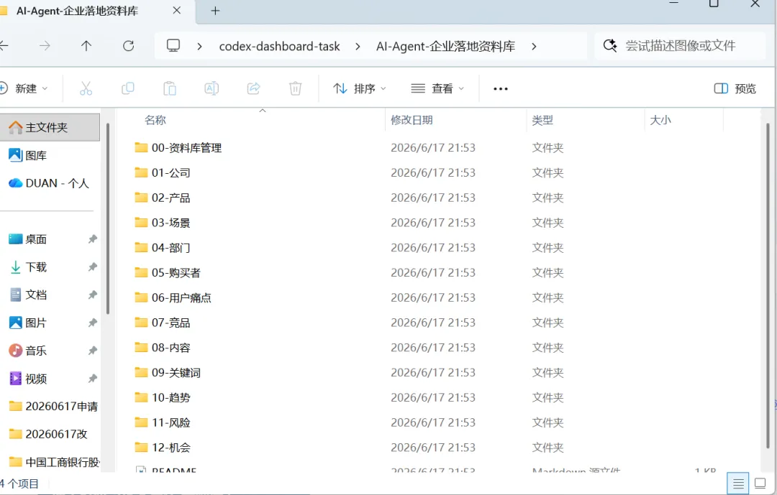Select 主文件夹 in sidebar
777x495 pixels.
(x=50, y=127)
